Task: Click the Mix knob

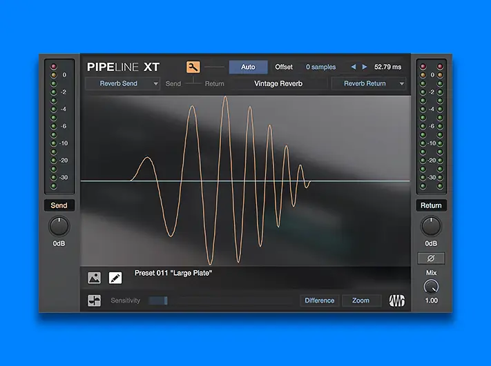Action: coord(431,287)
